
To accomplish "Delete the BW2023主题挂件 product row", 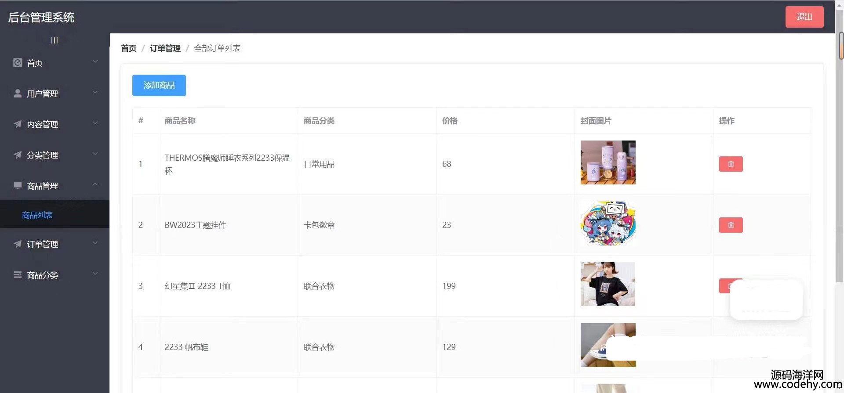I will coord(731,225).
